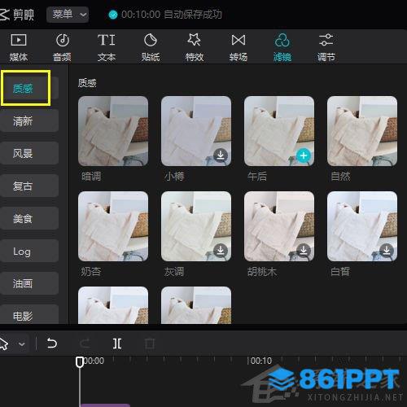Open the 特效 effects star icon
This screenshot has height=407, width=407.
[195, 40]
